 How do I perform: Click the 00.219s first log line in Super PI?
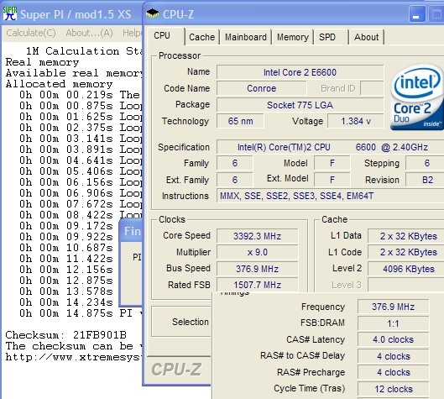(x=80, y=95)
